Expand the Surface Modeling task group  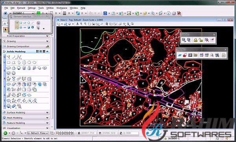[47, 112]
